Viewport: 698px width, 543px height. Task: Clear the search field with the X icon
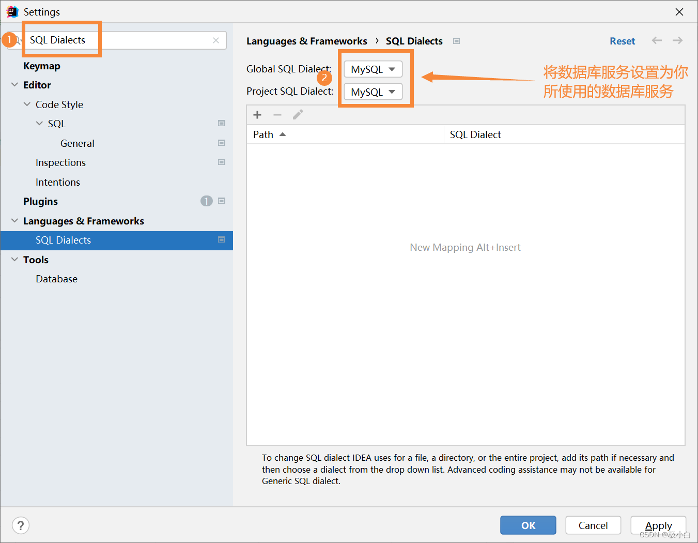[216, 40]
